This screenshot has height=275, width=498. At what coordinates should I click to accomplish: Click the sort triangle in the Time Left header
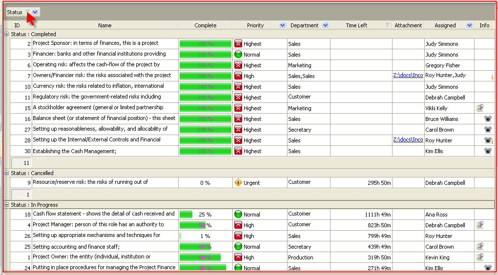click(x=387, y=25)
